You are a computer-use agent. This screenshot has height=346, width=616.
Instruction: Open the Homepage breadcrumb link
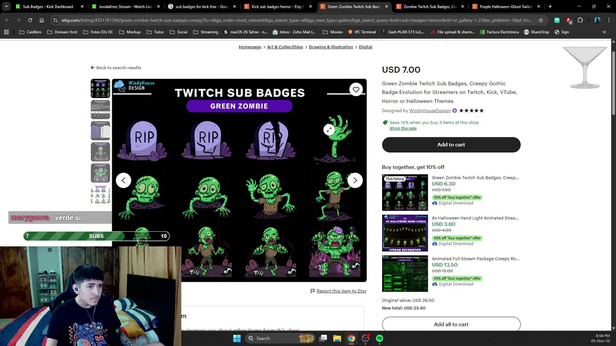point(250,47)
